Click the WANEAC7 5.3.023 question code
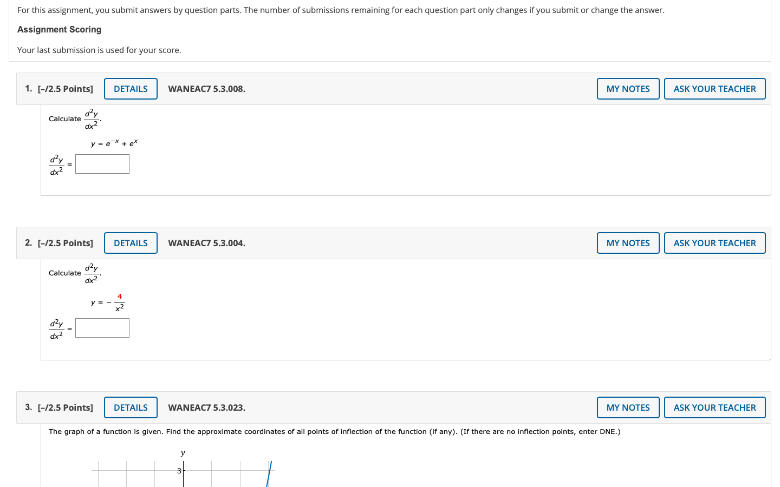The width and height of the screenshot is (780, 487). click(x=206, y=407)
